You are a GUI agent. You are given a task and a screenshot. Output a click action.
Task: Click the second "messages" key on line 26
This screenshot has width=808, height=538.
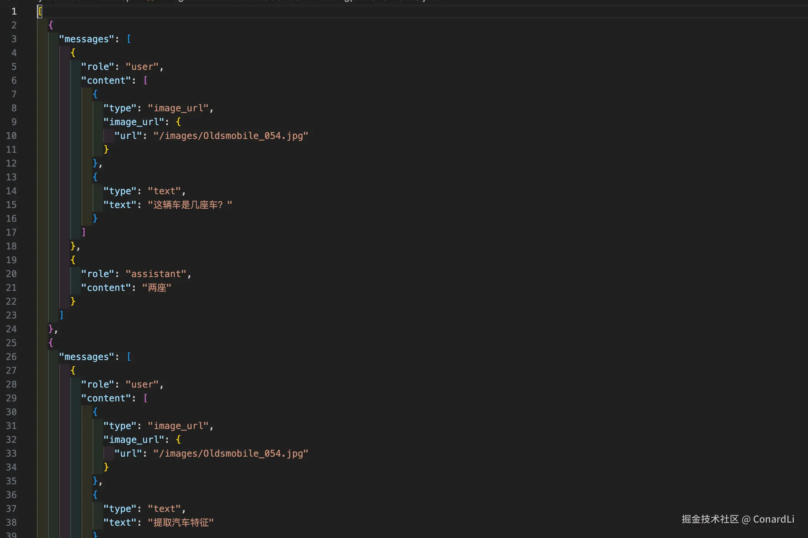86,357
